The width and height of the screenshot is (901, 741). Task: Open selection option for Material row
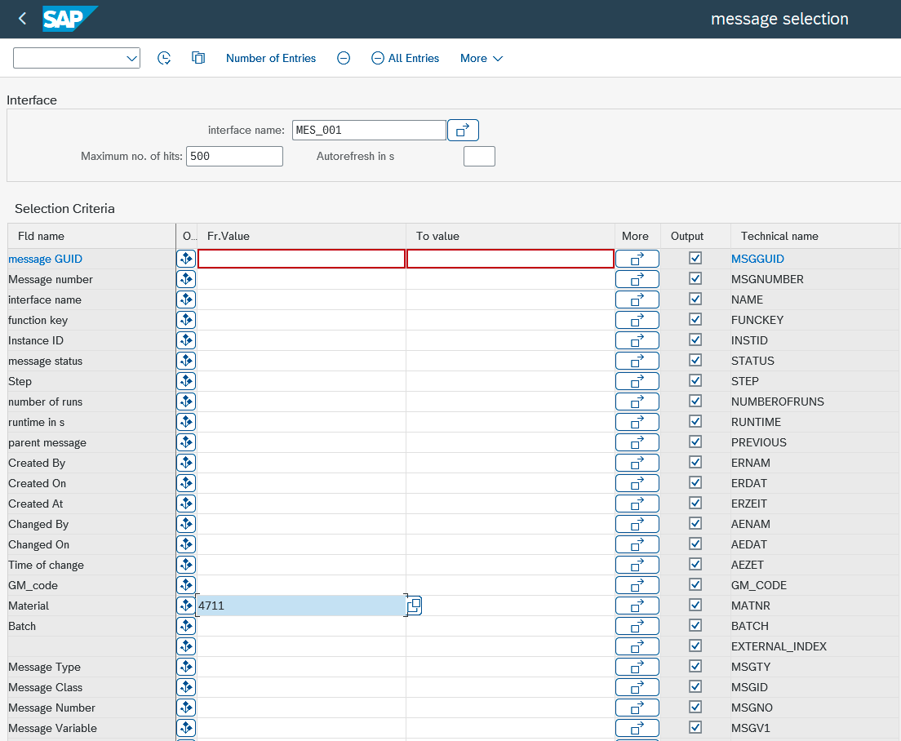[x=186, y=606]
